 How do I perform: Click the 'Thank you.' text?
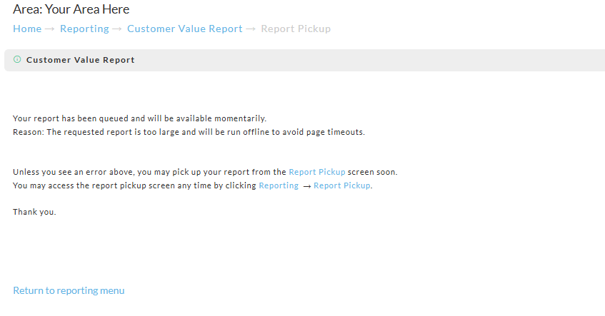pyautogui.click(x=34, y=212)
